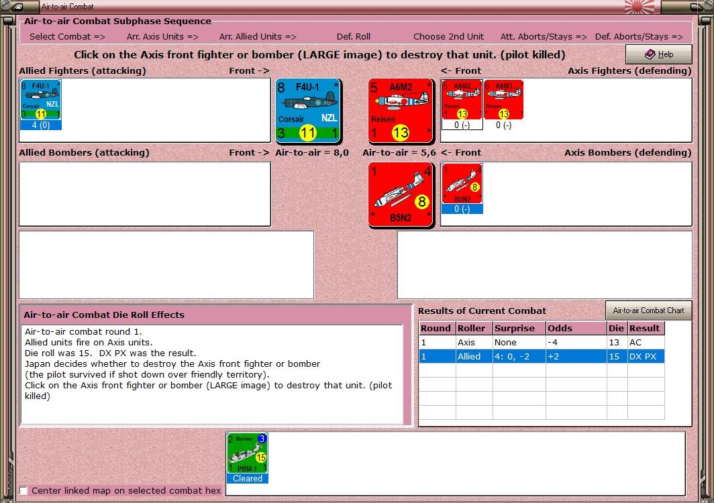Select the Axis roller result row

click(x=542, y=342)
